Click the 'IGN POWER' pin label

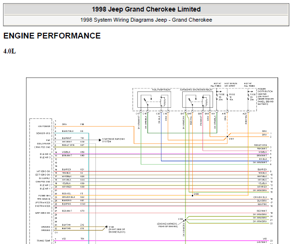tap(44, 127)
